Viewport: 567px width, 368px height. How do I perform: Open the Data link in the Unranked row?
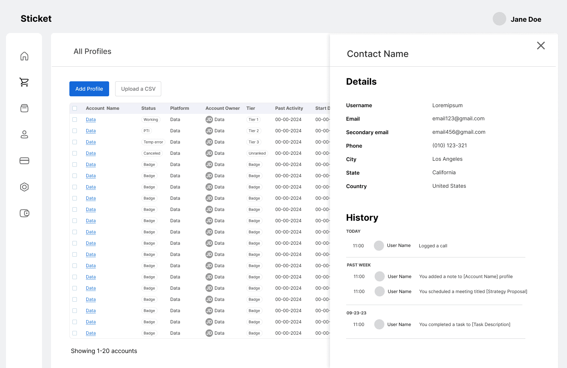point(91,153)
